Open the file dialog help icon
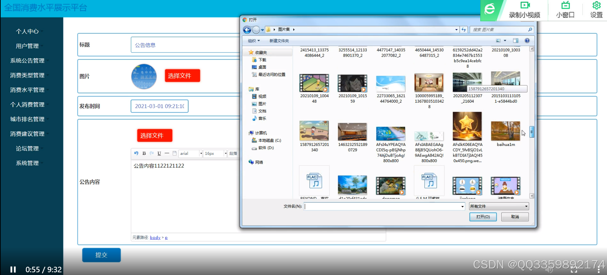 [x=527, y=41]
